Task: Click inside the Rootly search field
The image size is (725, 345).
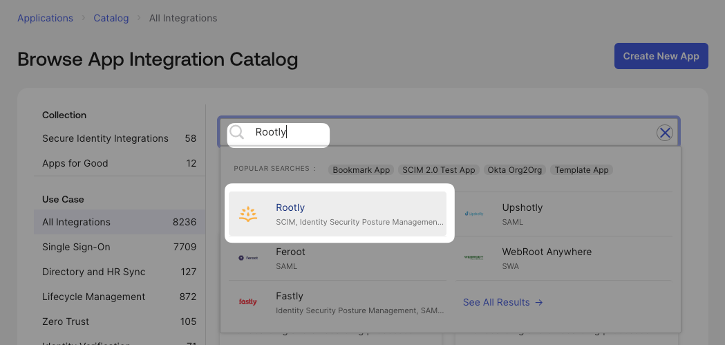Action: pos(449,132)
